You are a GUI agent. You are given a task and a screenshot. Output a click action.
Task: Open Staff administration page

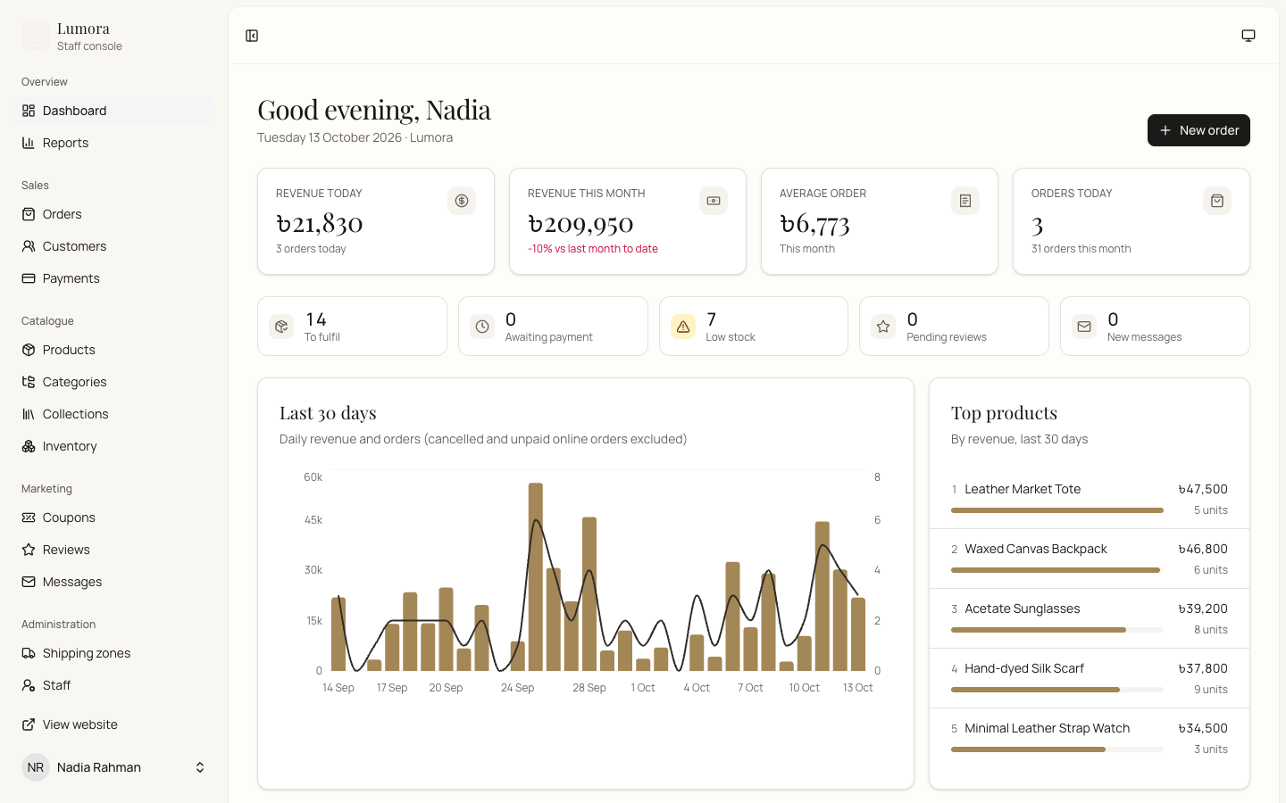[x=114, y=685]
